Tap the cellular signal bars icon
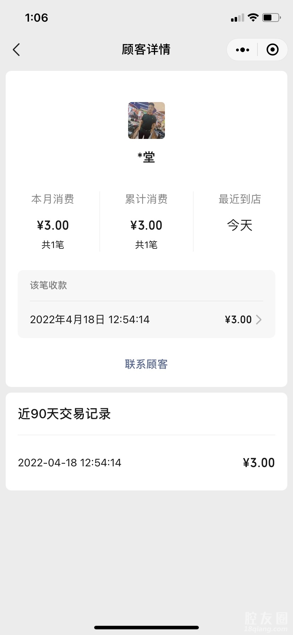 pos(237,18)
